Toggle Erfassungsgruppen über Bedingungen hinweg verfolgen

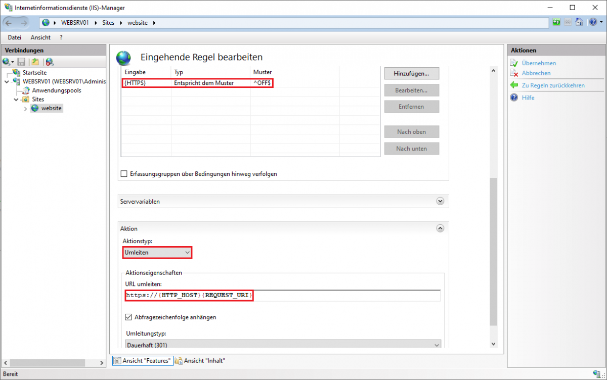coord(124,174)
